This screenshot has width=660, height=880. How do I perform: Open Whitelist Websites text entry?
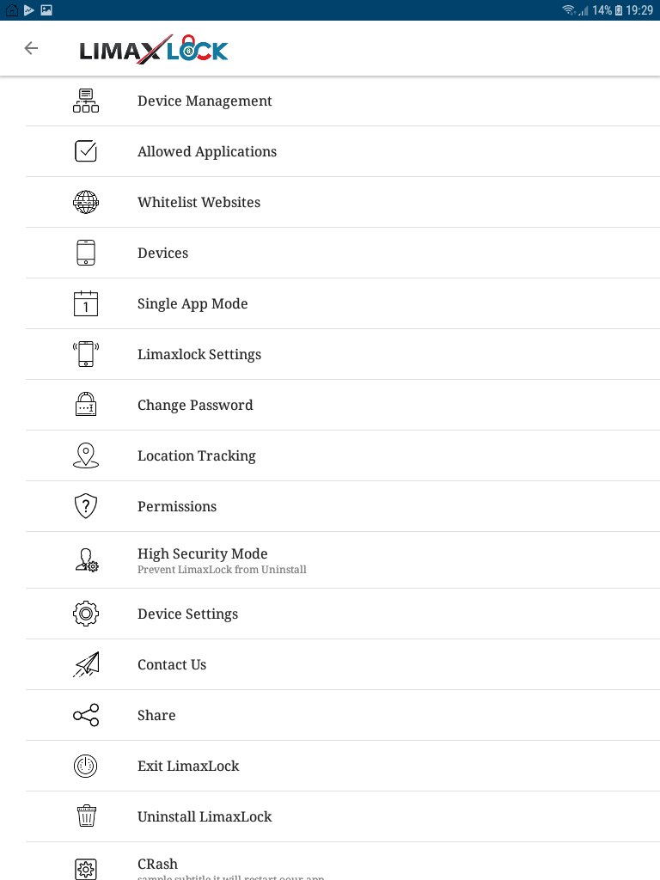coord(199,202)
